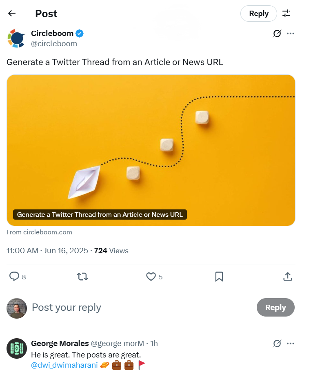Screen dimensions: 311x382
Task: Repost the Circleboom post
Action: (82, 276)
